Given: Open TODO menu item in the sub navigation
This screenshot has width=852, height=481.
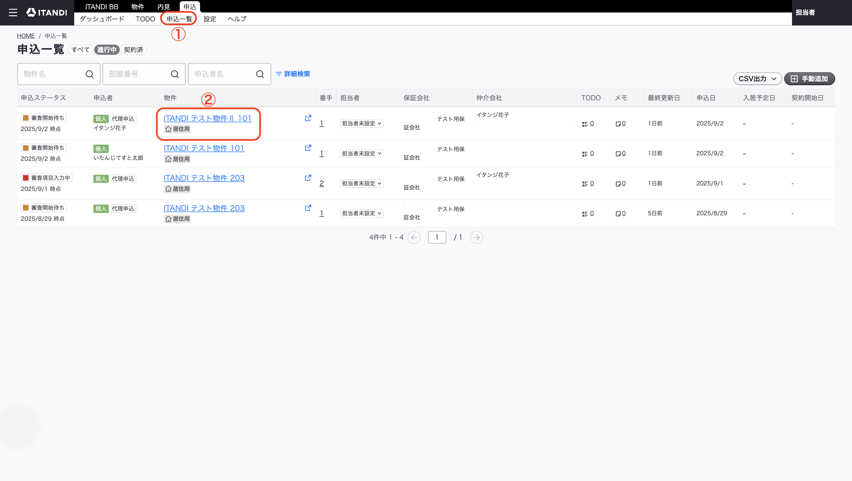Looking at the screenshot, I should [145, 19].
